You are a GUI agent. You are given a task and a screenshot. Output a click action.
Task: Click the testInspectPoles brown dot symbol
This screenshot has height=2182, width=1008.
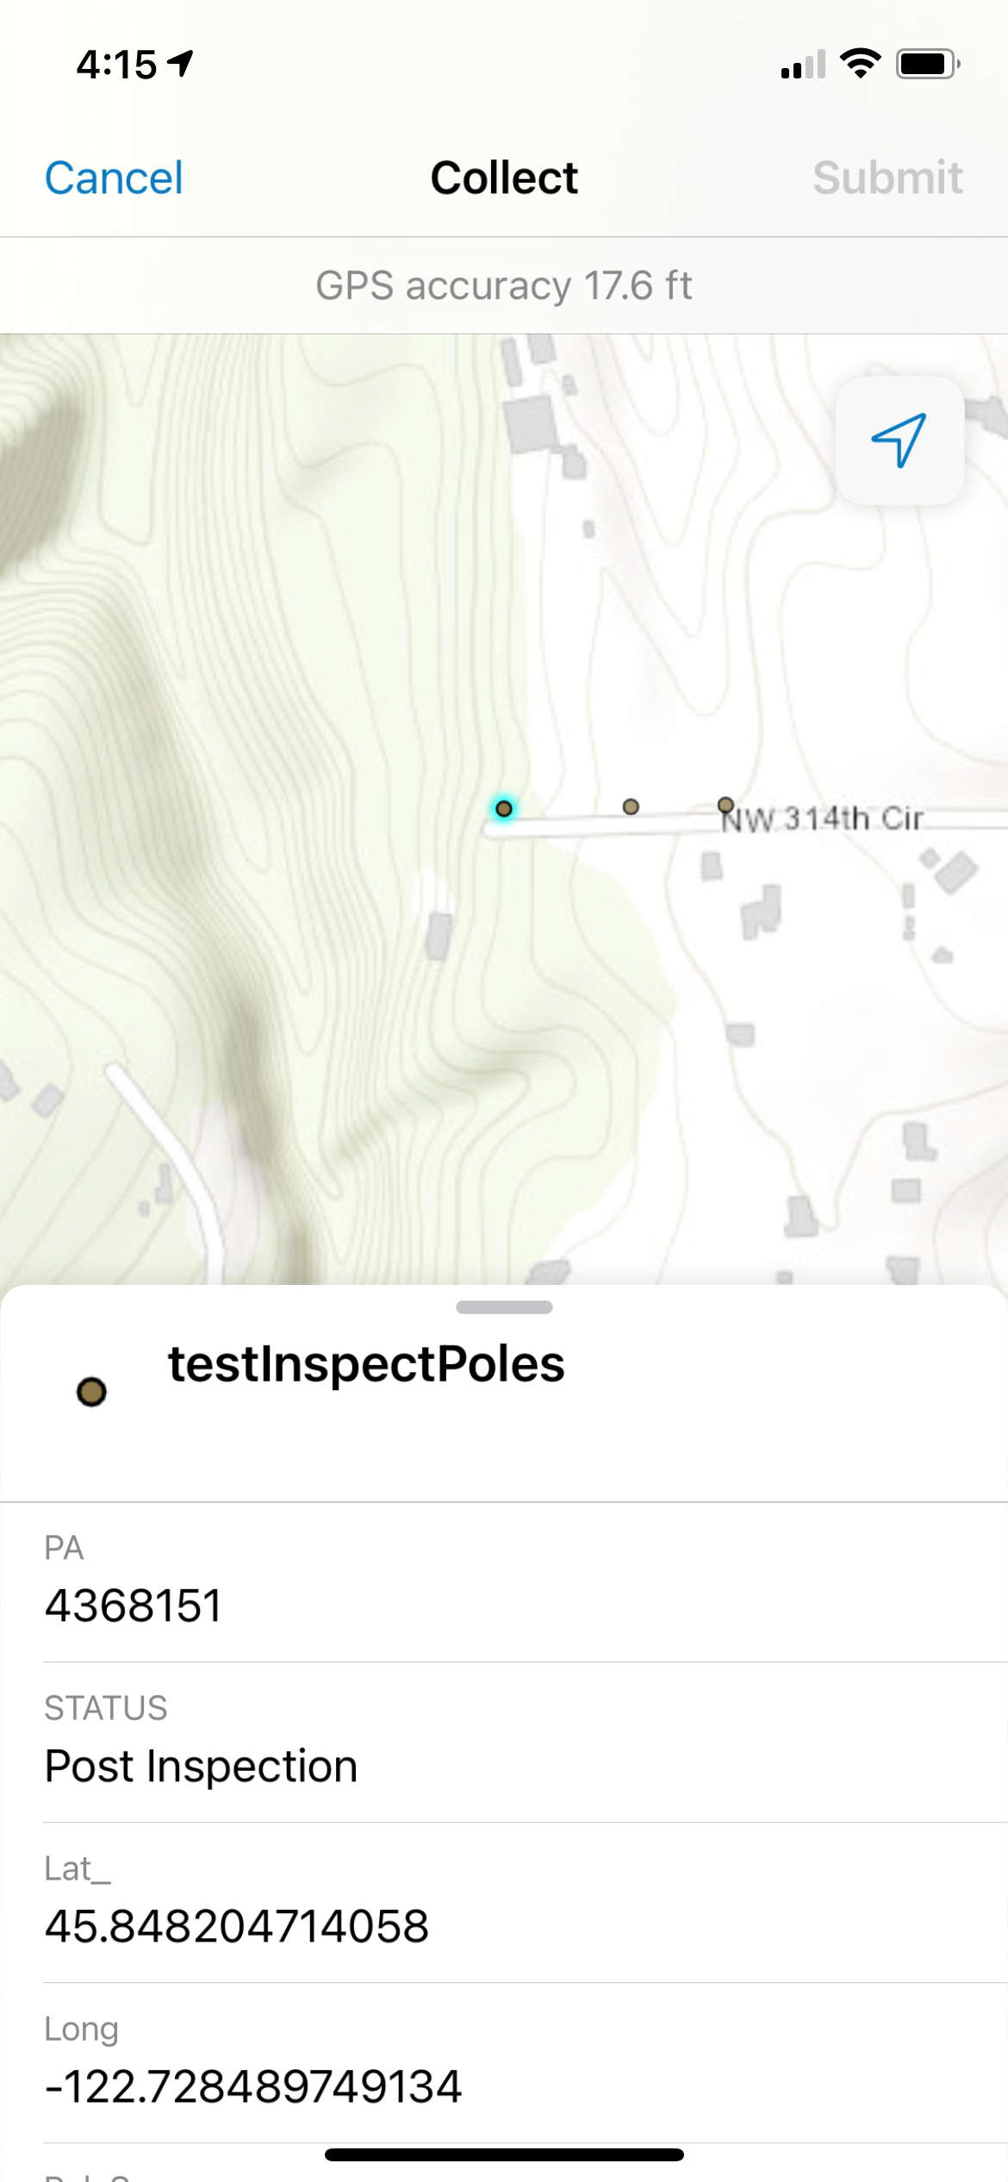click(91, 1391)
